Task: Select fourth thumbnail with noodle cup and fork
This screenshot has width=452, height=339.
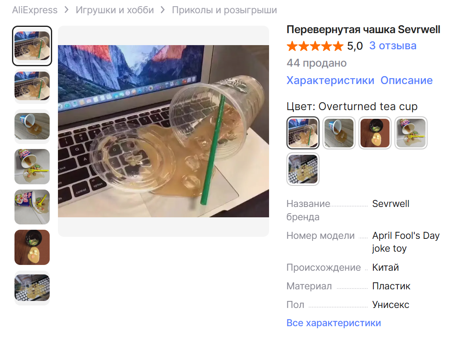Action: [x=32, y=167]
